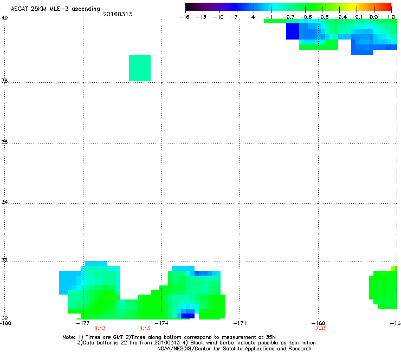Click longitude label -177
This screenshot has height=352, width=401.
(x=83, y=323)
